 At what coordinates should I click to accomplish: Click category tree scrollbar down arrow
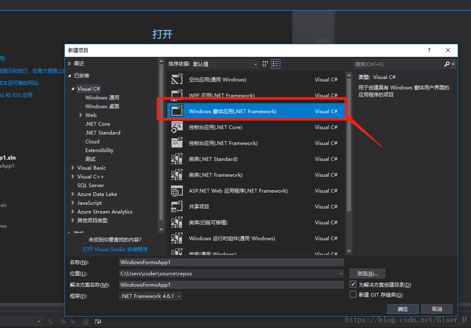tap(161, 229)
